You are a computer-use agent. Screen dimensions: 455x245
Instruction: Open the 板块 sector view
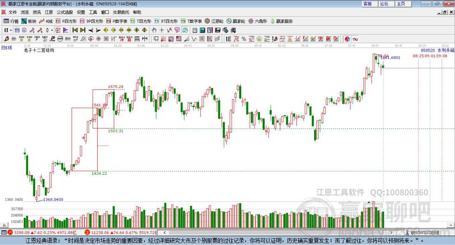[x=29, y=21]
